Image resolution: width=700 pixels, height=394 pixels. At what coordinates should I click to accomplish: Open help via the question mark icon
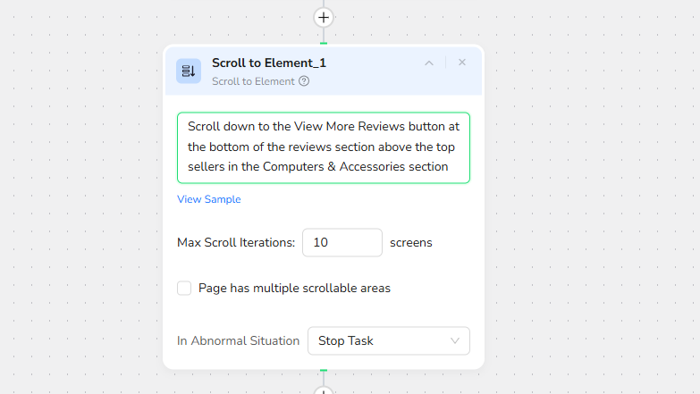[304, 81]
